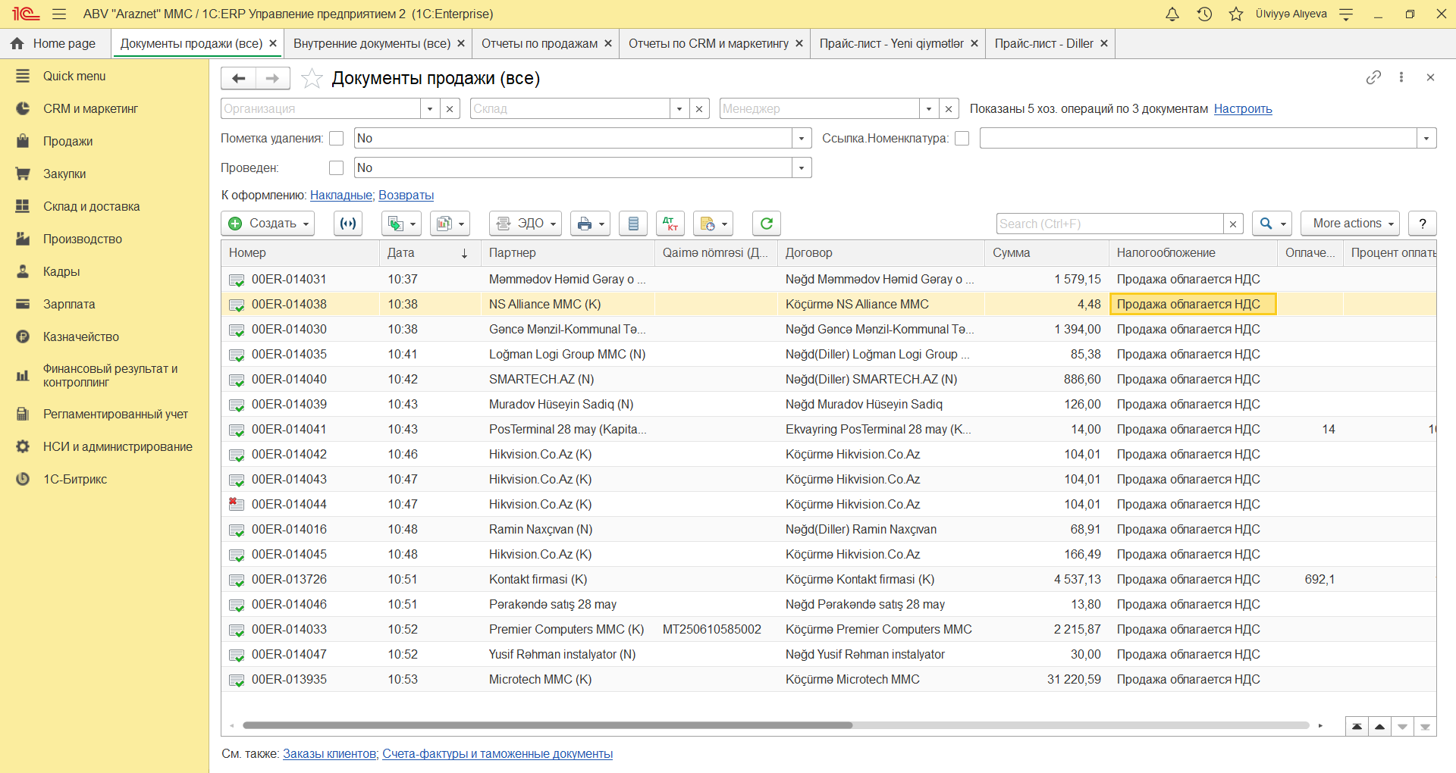Screen dimensions: 1456x773
Task: Click the Дт/Кт postings icon
Action: [670, 224]
